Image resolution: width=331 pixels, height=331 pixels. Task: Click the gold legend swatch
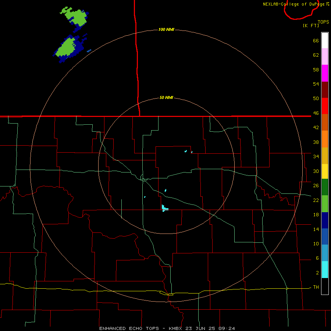[x=325, y=156]
